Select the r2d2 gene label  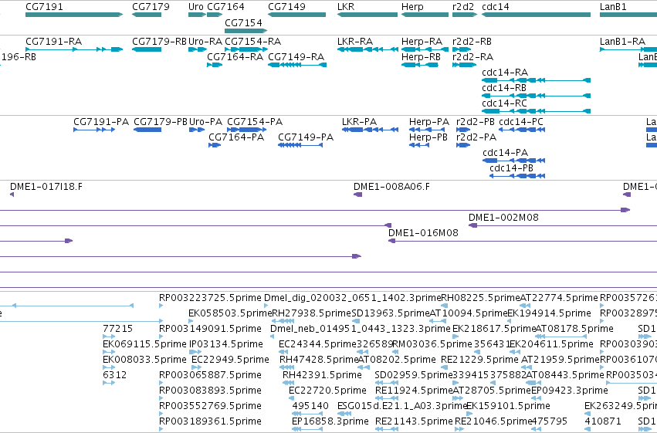tap(463, 7)
